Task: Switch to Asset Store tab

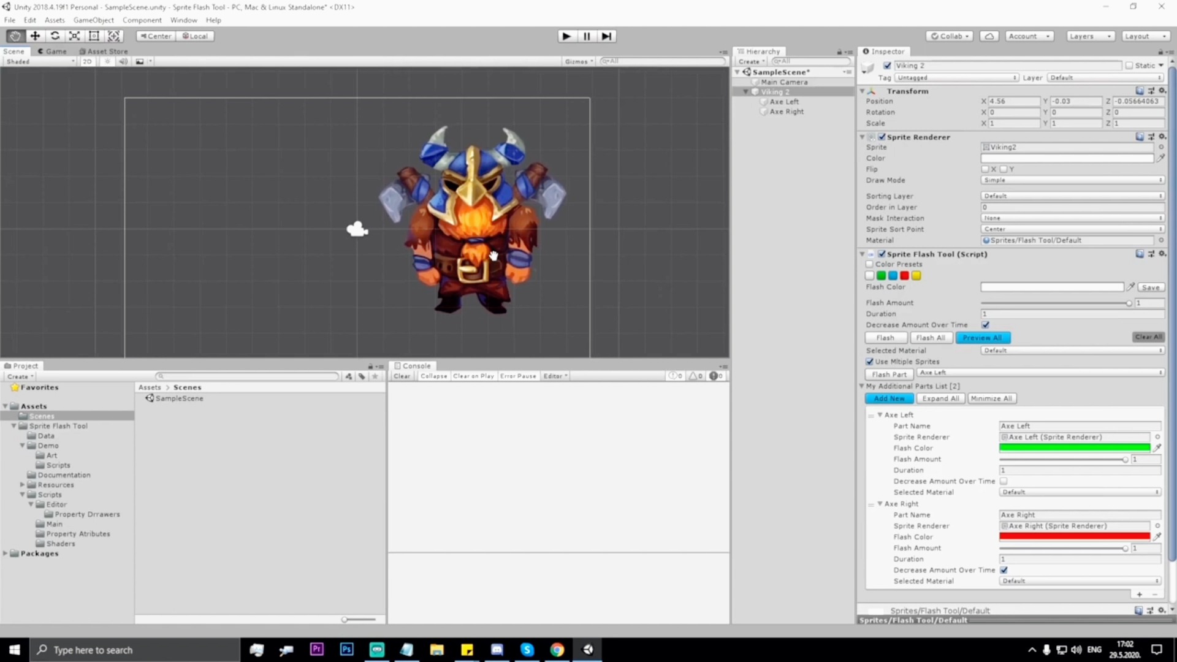Action: coord(104,51)
